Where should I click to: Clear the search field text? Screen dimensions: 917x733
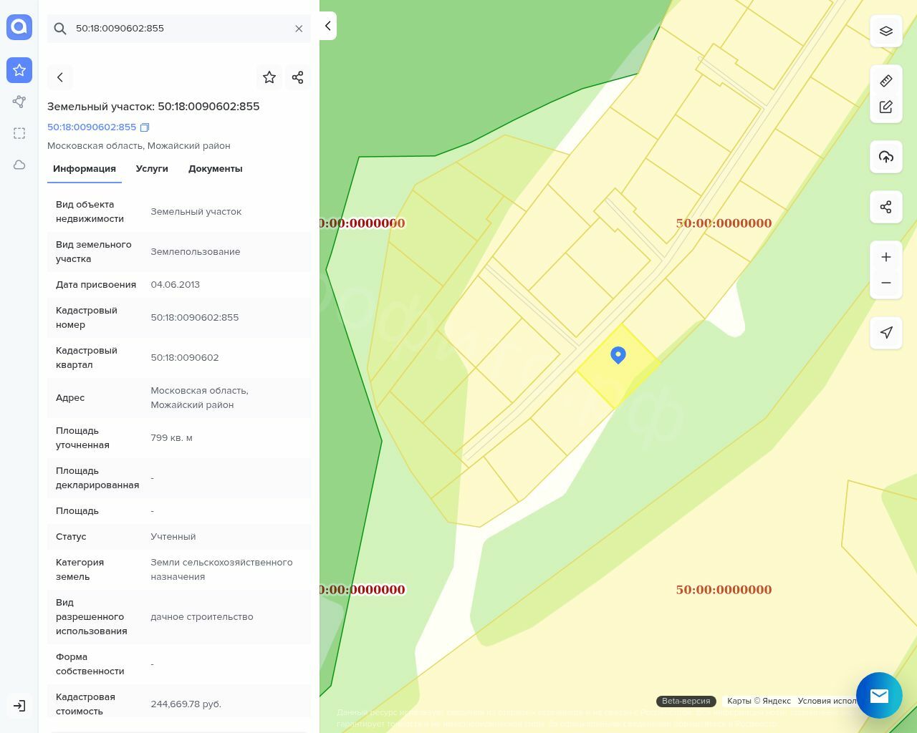tap(299, 29)
